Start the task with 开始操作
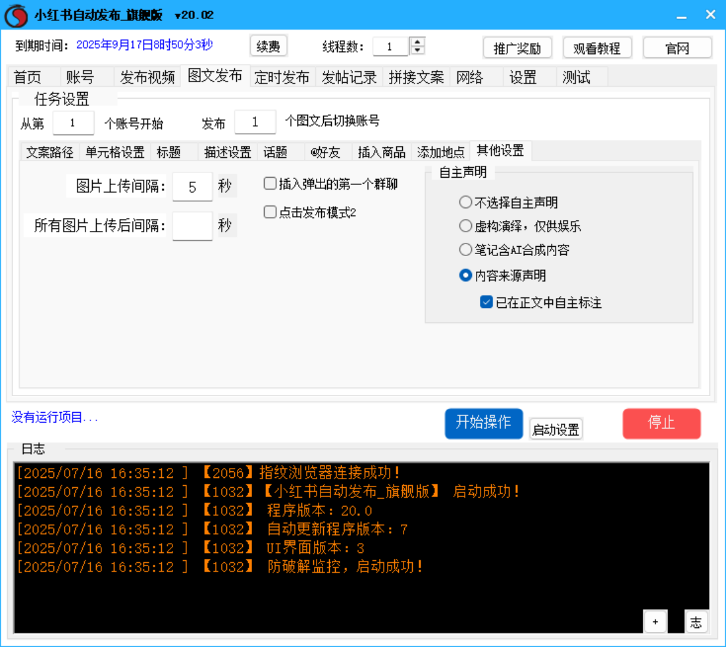The height and width of the screenshot is (647, 726). (x=484, y=423)
